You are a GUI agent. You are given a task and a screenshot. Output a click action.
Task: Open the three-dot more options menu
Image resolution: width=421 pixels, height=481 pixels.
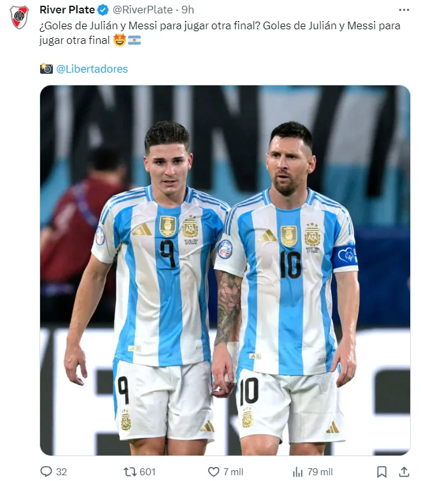pos(404,10)
